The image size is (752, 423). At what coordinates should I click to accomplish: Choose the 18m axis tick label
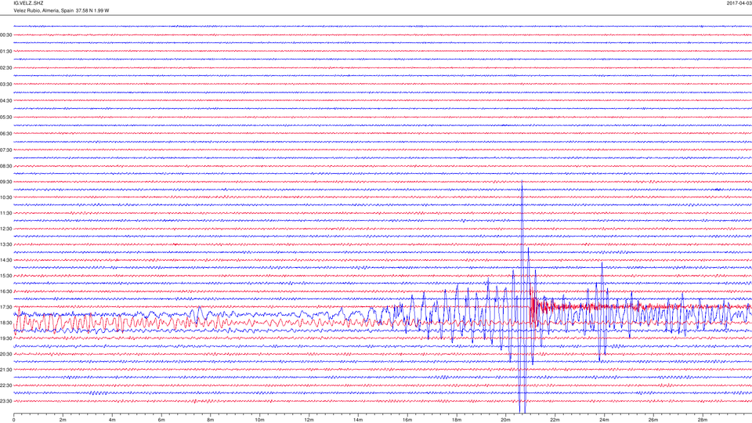456,420
